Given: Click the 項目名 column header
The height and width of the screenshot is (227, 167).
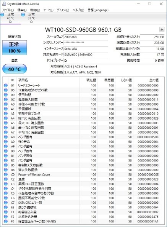Looking at the screenshot, I should [x=48, y=80].
